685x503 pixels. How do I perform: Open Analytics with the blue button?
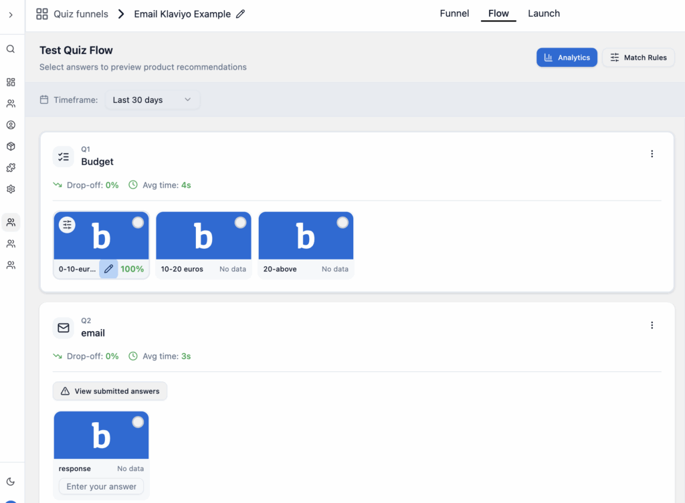[x=567, y=58]
